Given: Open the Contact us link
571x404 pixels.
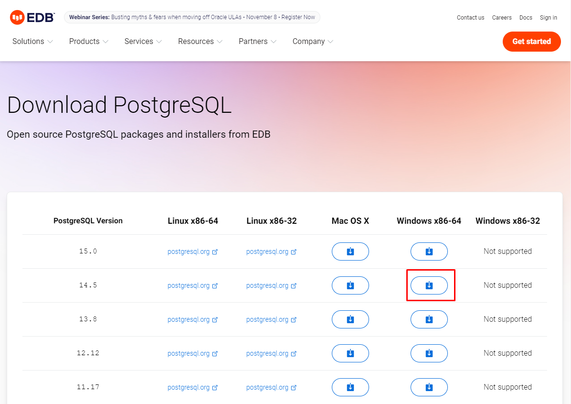Looking at the screenshot, I should (x=470, y=18).
